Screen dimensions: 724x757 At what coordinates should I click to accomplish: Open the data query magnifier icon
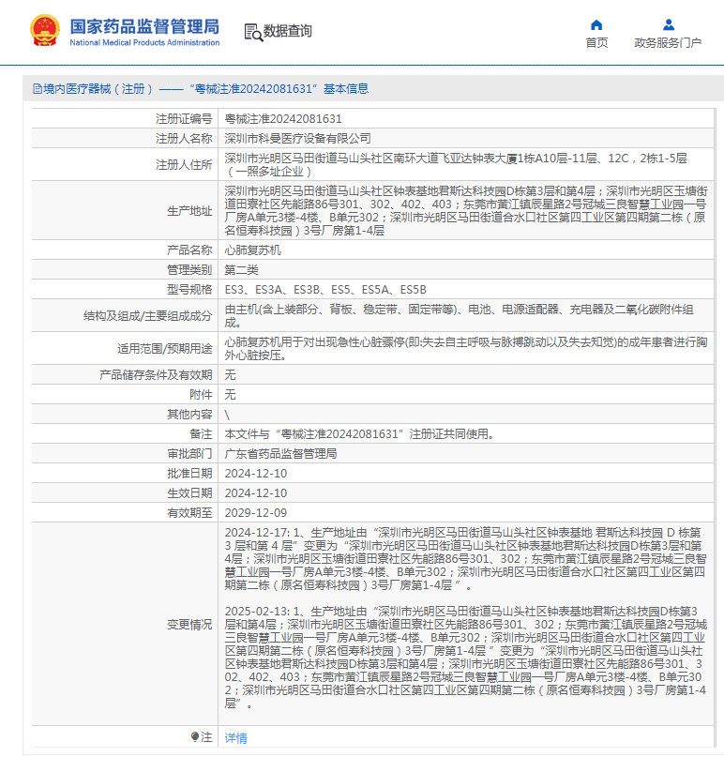[253, 32]
